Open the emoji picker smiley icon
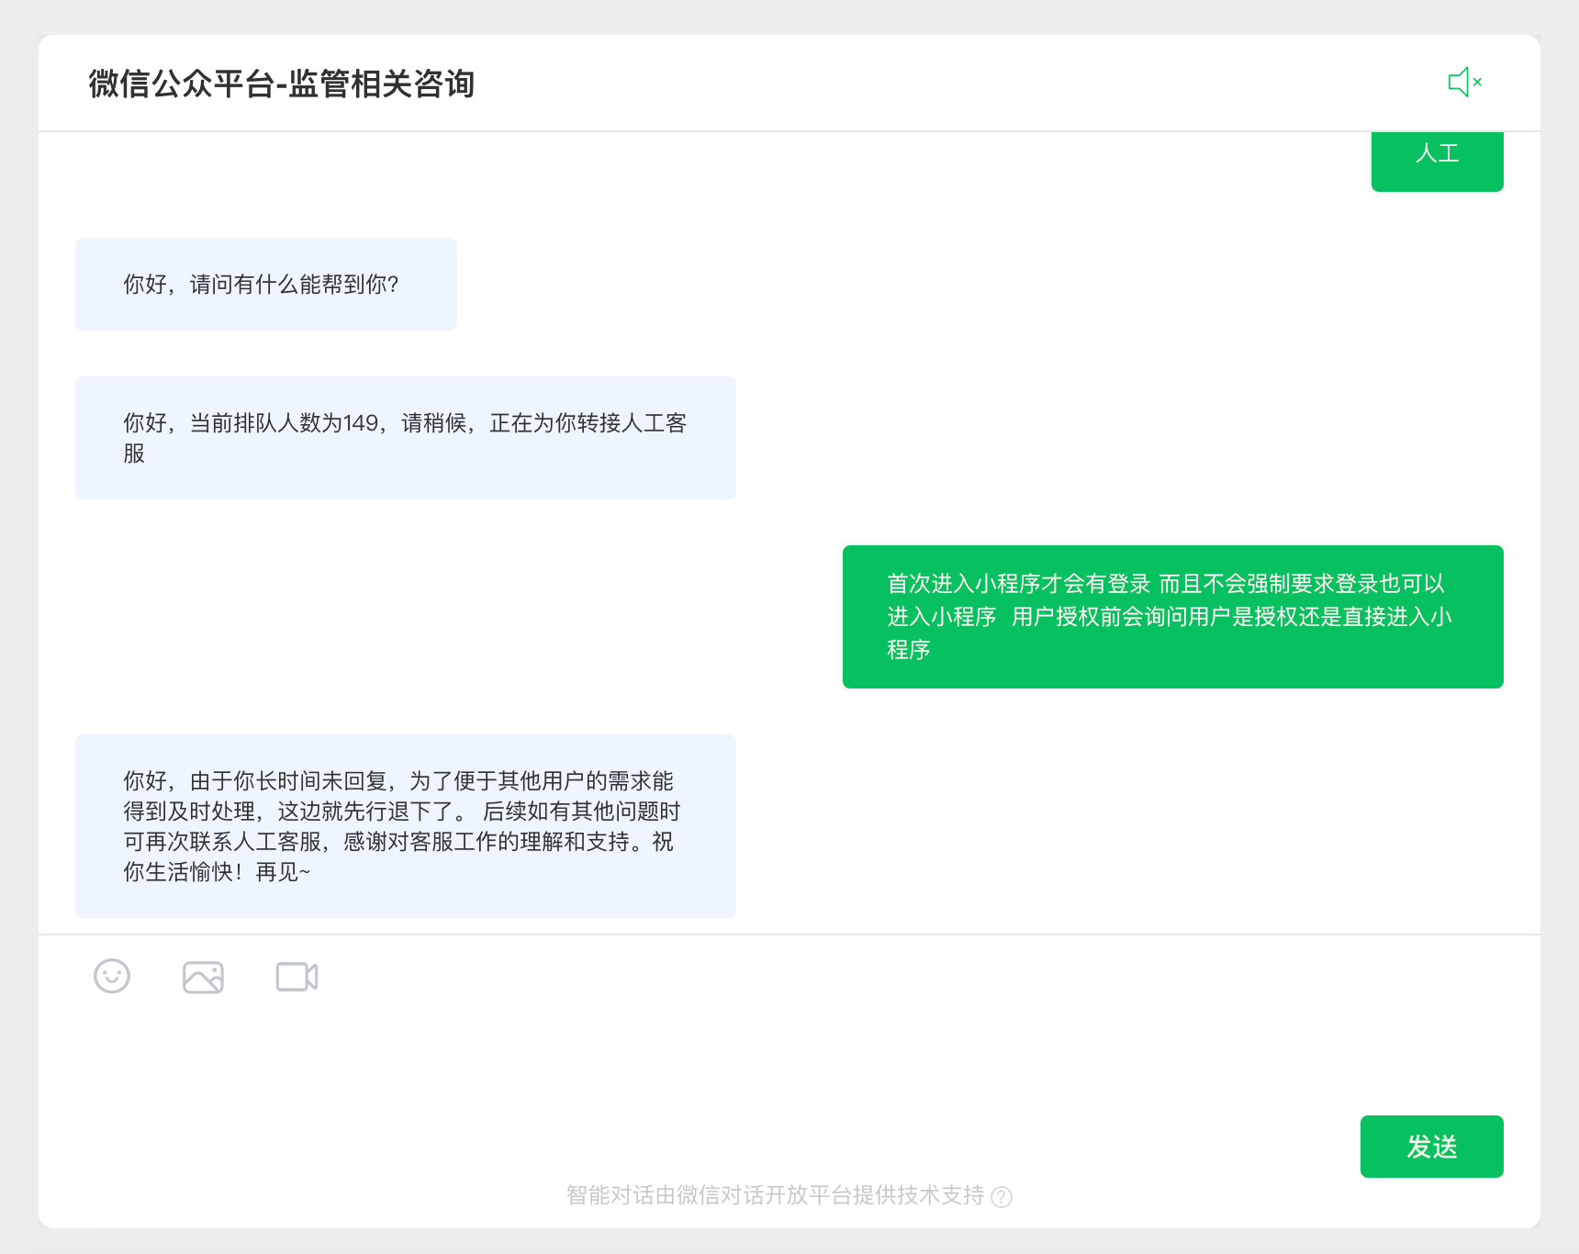Image resolution: width=1579 pixels, height=1254 pixels. [x=112, y=976]
